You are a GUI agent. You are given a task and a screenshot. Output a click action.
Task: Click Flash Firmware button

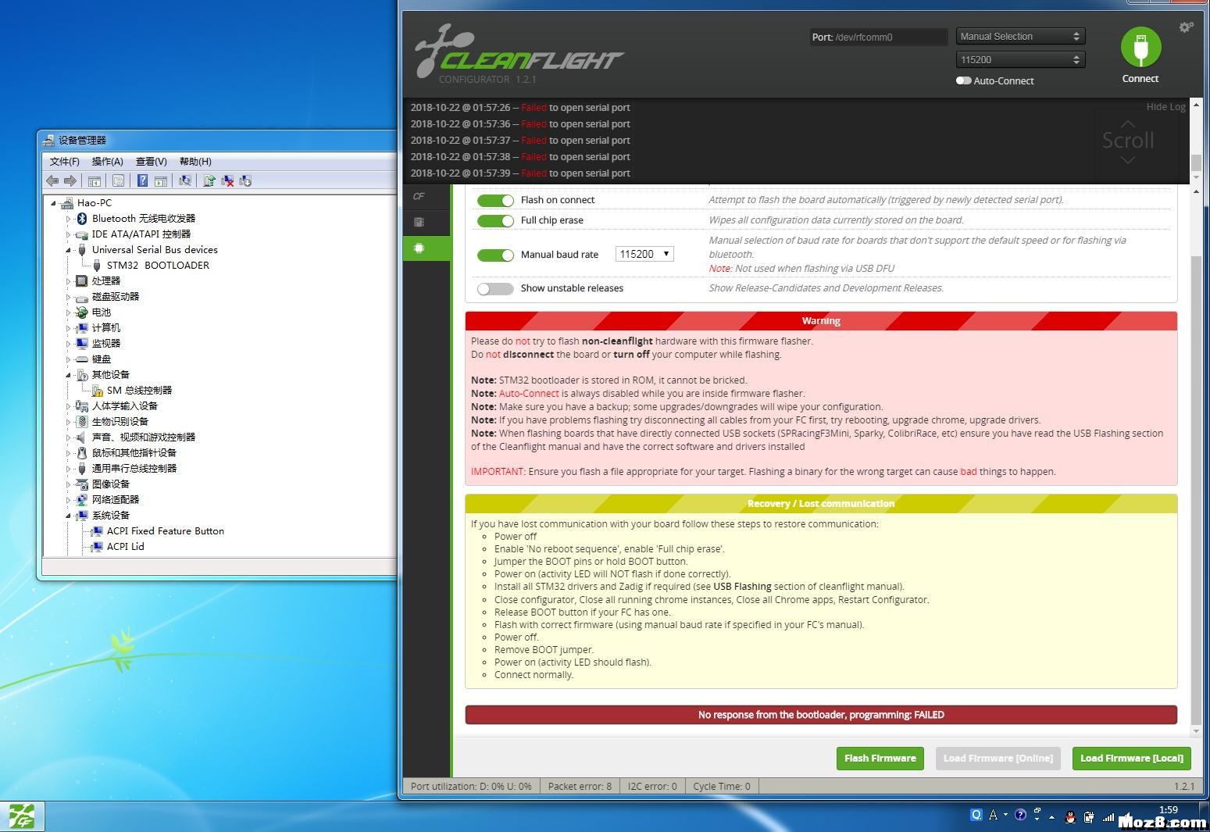click(880, 758)
